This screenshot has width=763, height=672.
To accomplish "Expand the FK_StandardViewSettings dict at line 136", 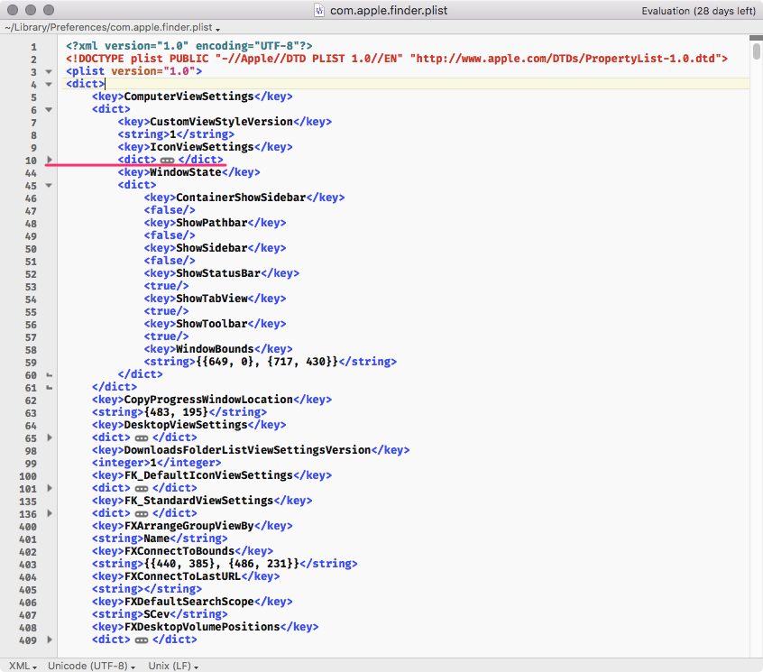I will (49, 513).
